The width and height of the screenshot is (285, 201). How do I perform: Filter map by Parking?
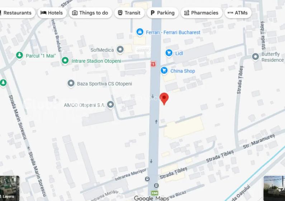(x=163, y=13)
